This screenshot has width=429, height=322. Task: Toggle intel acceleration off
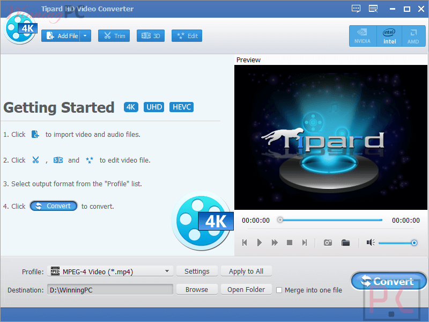(x=389, y=35)
